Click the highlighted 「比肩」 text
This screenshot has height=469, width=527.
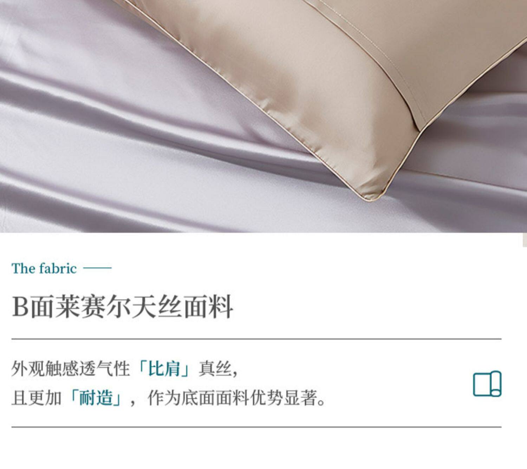coord(164,369)
